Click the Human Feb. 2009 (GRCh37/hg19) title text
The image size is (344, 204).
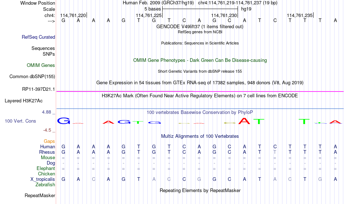point(158,3)
